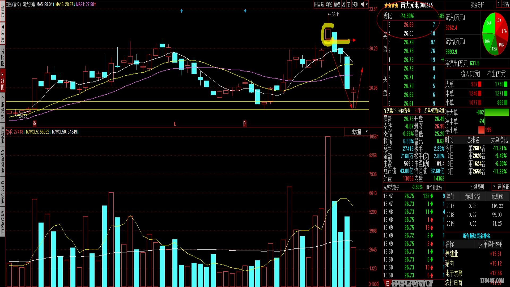Image resolution: width=510 pixels, height=287 pixels.
Task: Select the 指 tab at the bottom
Action: (x=422, y=284)
